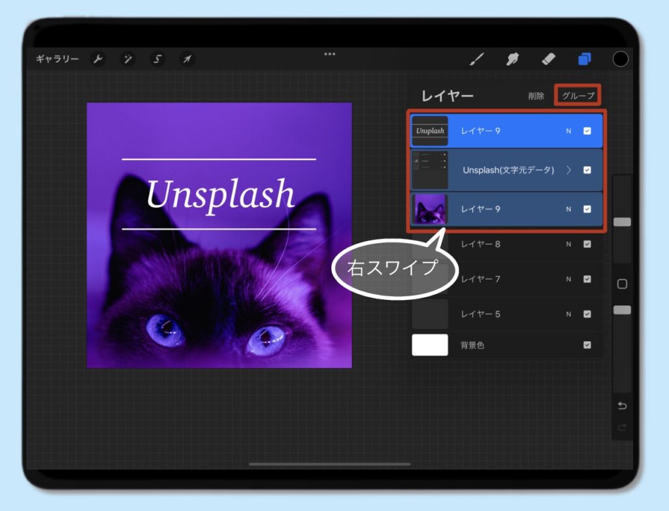Click the 削除 button
The height and width of the screenshot is (511, 669).
(x=536, y=95)
